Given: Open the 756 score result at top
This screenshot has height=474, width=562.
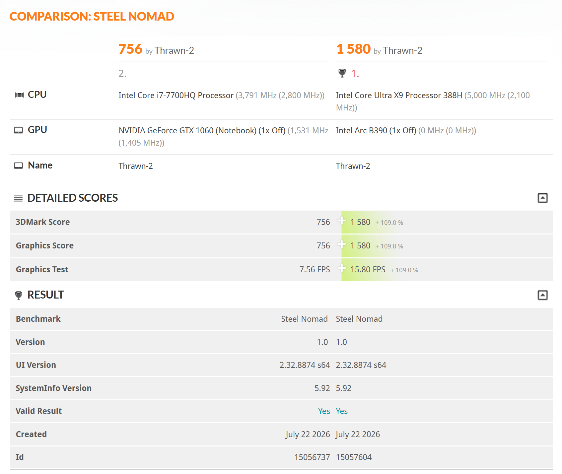Looking at the screenshot, I should 130,49.
